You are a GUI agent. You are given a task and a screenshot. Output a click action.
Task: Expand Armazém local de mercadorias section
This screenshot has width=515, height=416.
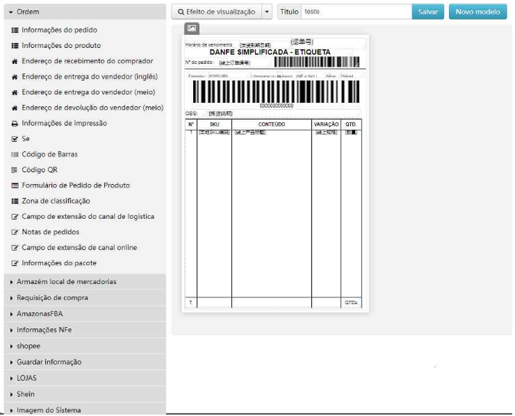coord(85,282)
